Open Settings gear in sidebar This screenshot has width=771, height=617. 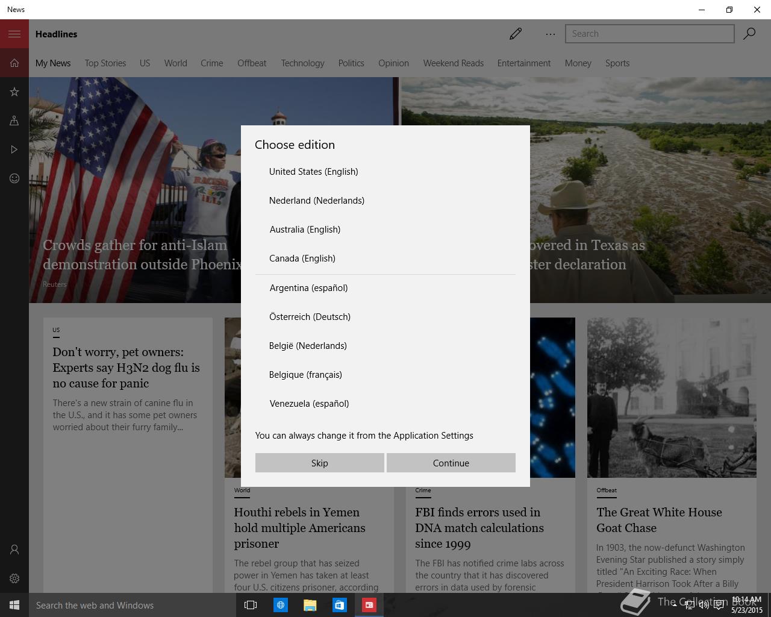tap(14, 578)
